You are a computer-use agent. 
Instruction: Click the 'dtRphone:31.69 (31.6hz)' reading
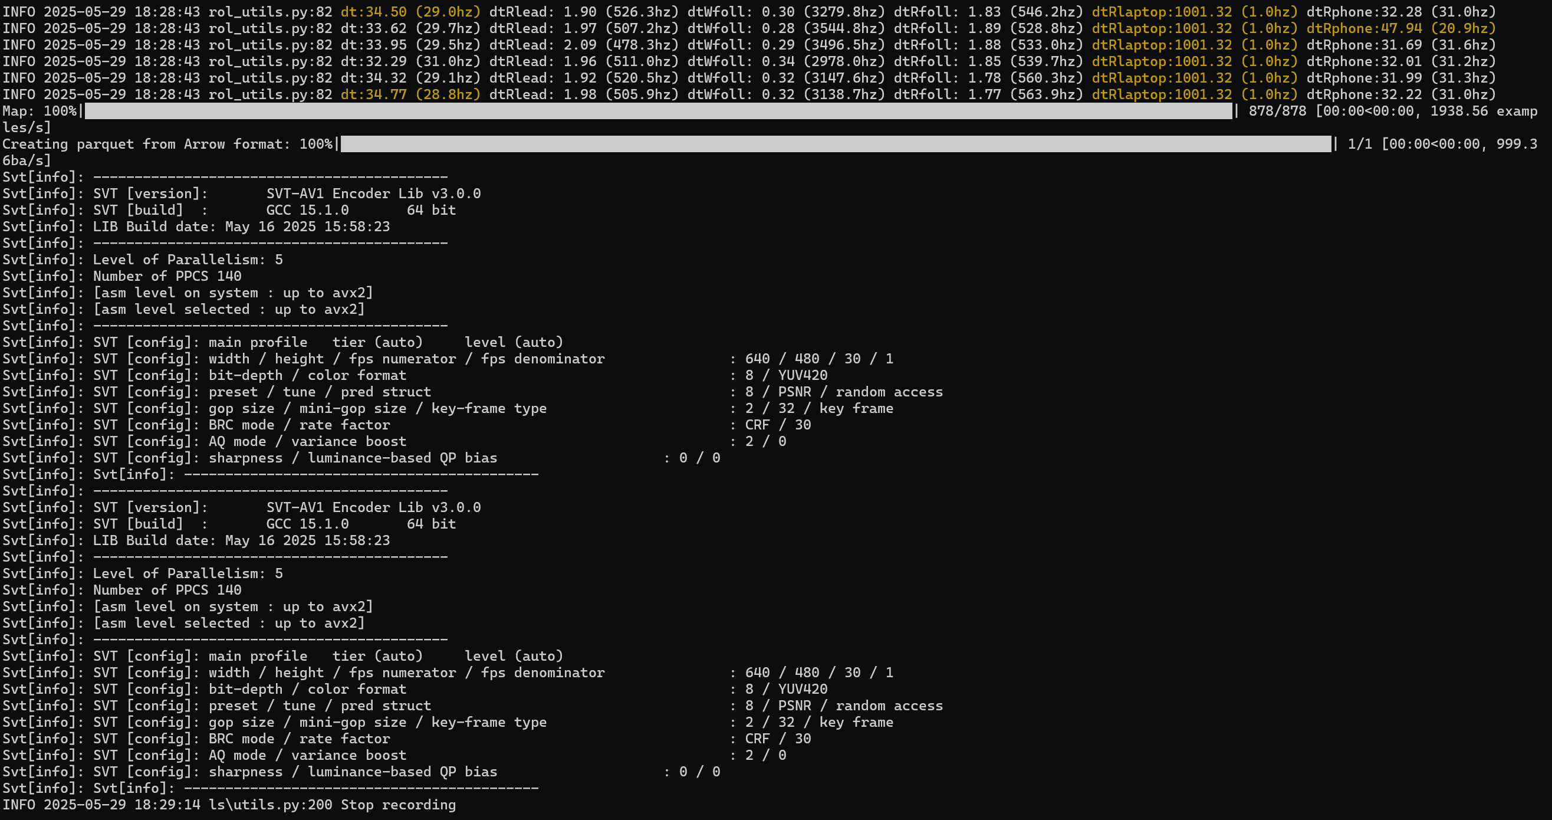pos(1401,45)
